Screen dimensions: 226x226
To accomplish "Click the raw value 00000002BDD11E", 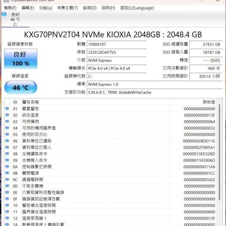I will click(x=199, y=141).
